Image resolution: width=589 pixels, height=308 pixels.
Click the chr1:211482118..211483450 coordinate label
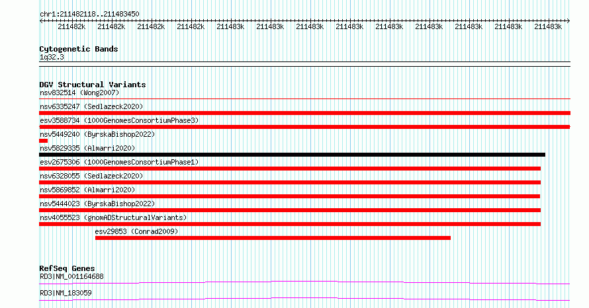[89, 15]
